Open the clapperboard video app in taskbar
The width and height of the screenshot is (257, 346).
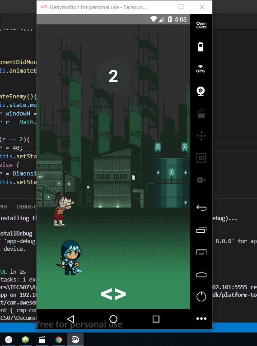(42, 339)
